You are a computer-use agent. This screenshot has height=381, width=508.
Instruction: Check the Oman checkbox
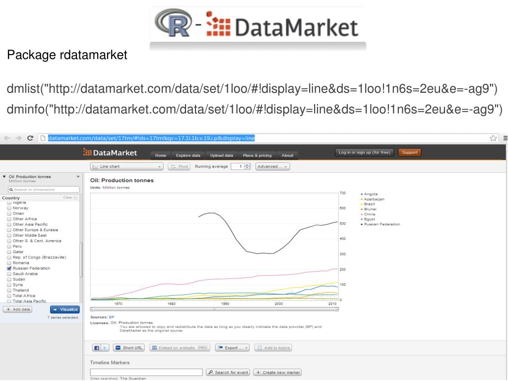click(x=9, y=213)
